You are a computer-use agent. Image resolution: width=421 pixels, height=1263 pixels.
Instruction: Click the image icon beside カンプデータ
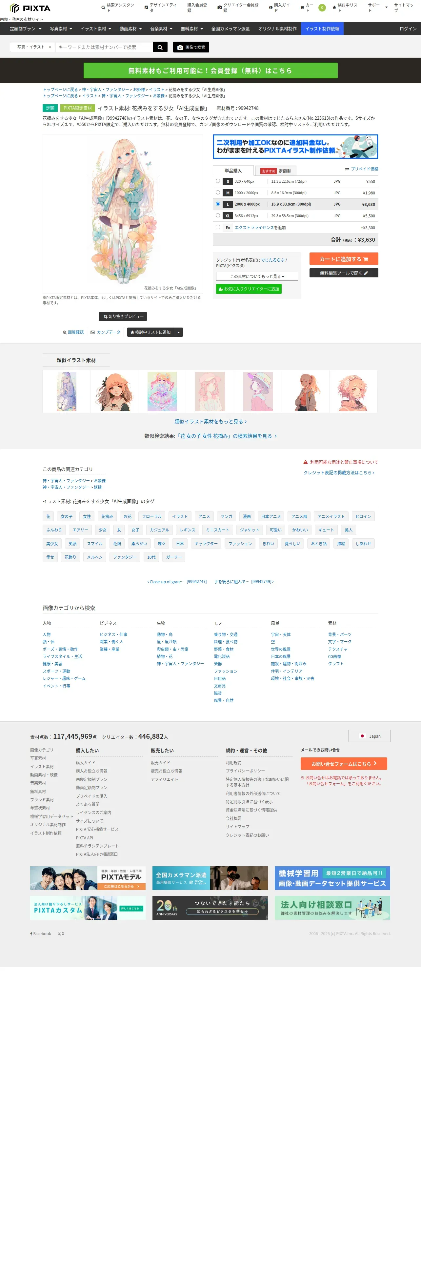coord(93,332)
